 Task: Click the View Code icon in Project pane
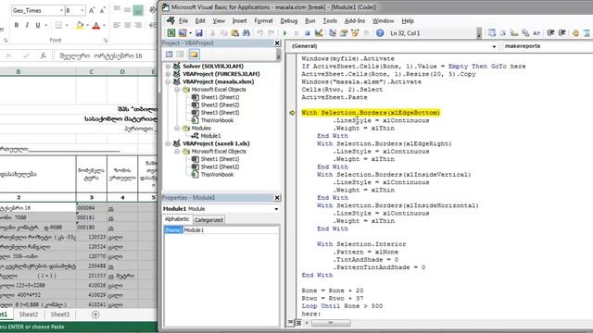[169, 55]
